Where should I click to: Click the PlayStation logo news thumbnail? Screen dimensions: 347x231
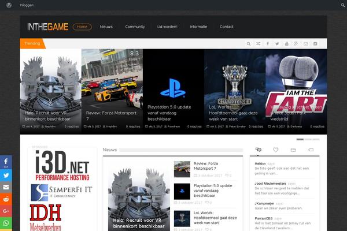(x=182, y=191)
